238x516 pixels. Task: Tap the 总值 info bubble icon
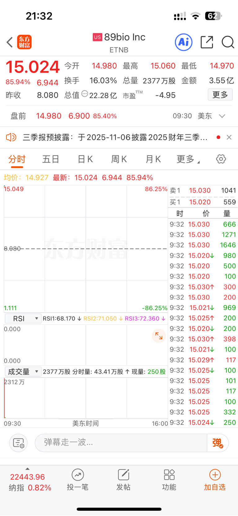click(x=85, y=94)
